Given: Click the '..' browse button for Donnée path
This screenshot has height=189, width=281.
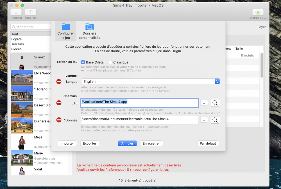Looking at the screenshot, I should (x=204, y=120).
